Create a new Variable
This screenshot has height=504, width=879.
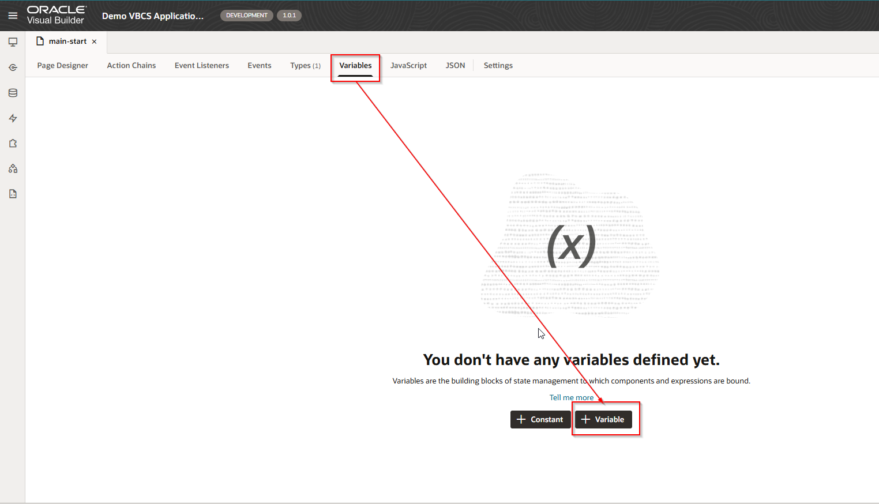603,420
